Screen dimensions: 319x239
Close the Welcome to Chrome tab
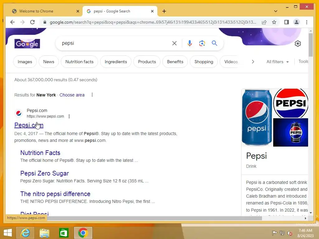78,11
